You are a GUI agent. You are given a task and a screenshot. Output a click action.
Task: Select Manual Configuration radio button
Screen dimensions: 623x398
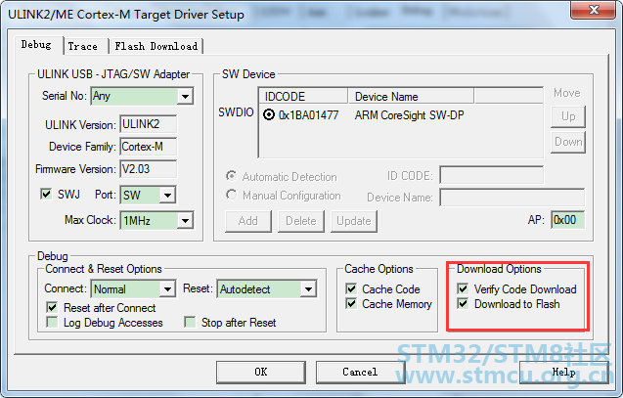point(231,195)
